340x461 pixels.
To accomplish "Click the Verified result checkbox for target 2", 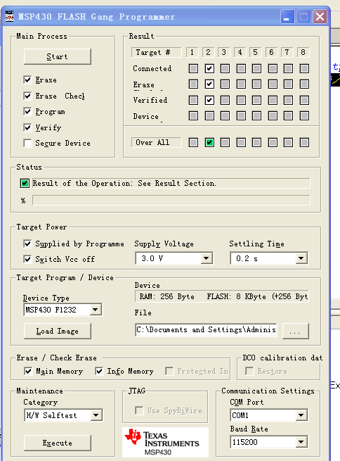I will pos(209,100).
